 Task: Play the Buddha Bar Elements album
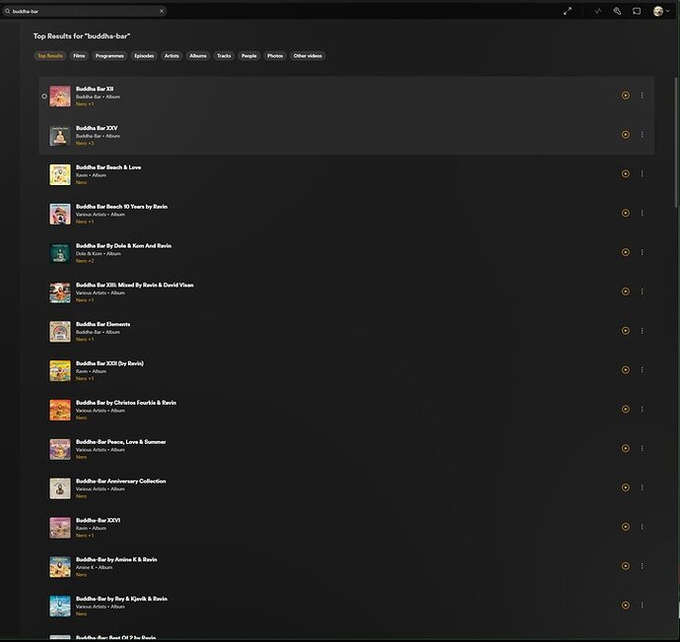(x=626, y=331)
